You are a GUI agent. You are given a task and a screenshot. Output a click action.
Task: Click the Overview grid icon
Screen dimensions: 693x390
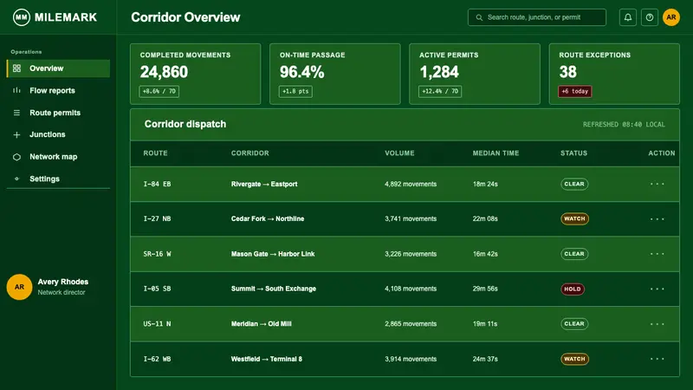coord(16,68)
